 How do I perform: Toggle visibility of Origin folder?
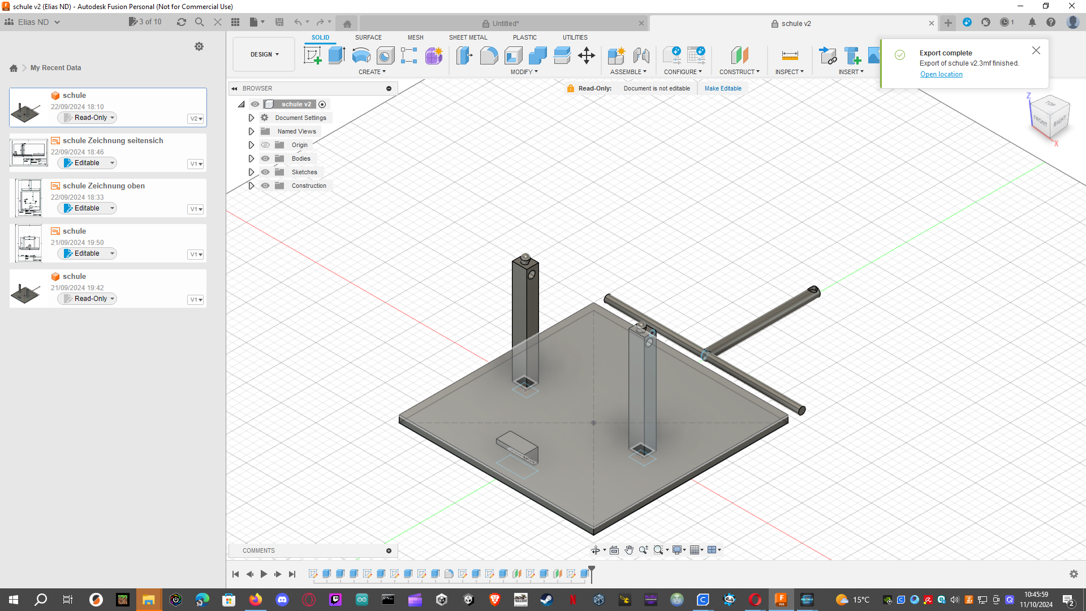pyautogui.click(x=265, y=145)
